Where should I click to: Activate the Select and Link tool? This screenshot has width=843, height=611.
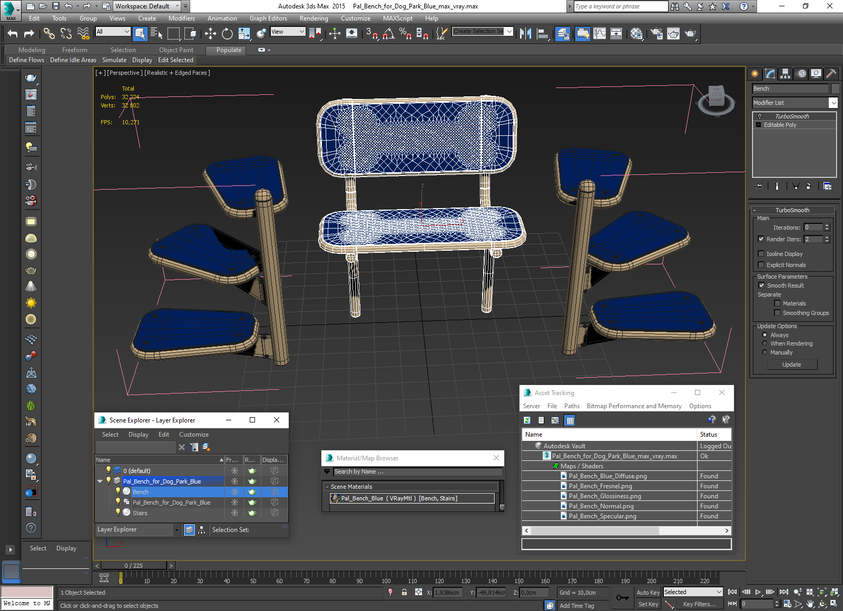pyautogui.click(x=49, y=34)
